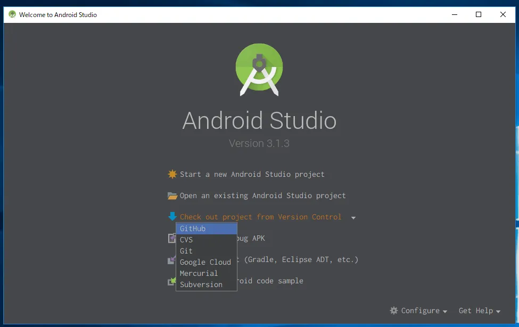
Task: Start a new Android Studio project
Action: point(252,174)
